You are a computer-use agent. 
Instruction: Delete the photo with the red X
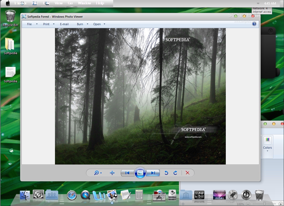(188, 173)
